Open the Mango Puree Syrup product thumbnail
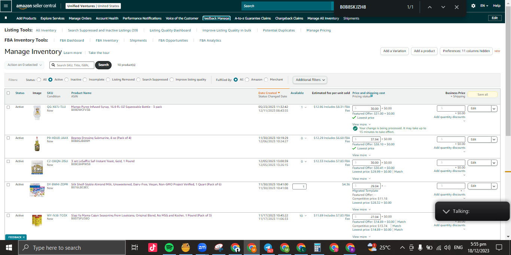This screenshot has height=255, width=511. 37,113
